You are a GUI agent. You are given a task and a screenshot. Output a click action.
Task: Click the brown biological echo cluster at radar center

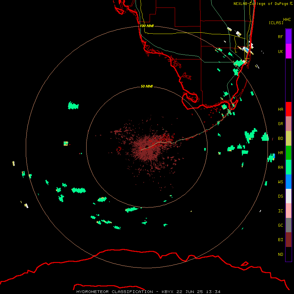(147, 147)
